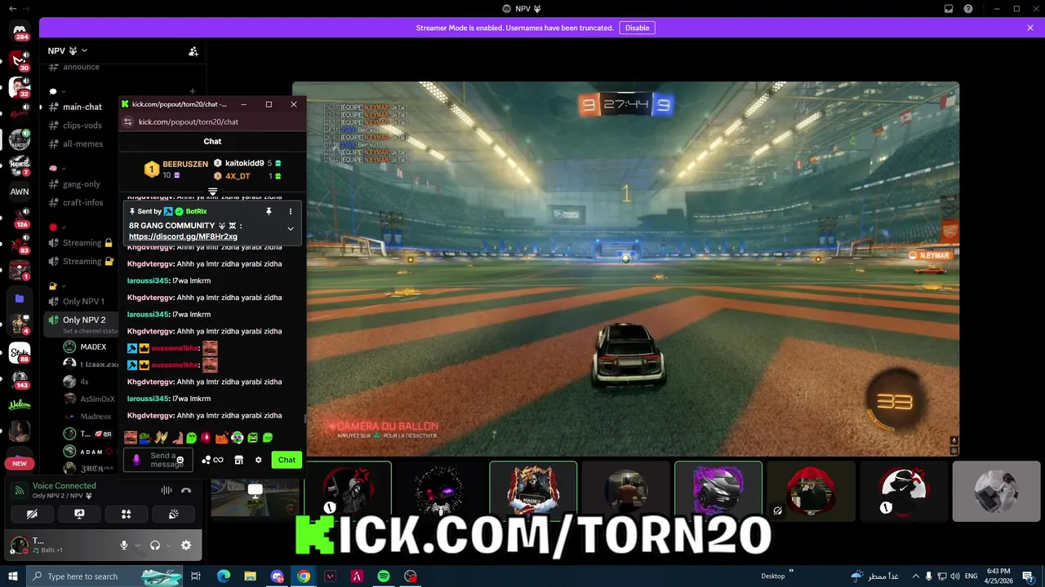Click kaitokidd9 on gift leaderboard
This screenshot has width=1045, height=587.
(x=244, y=163)
